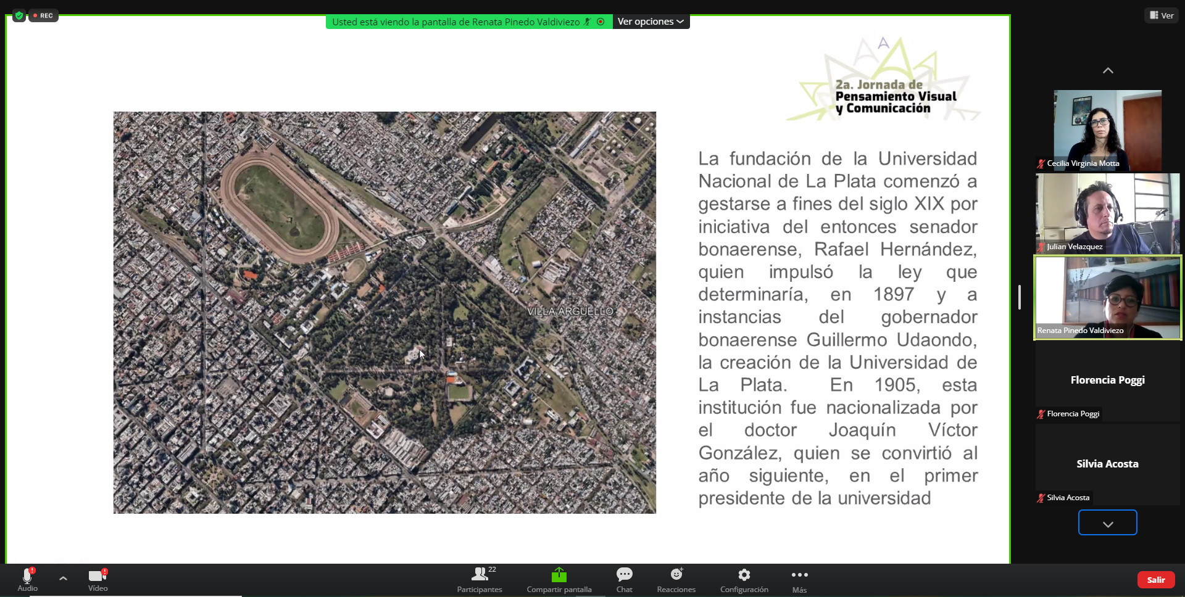Click the green screen-sharing notification banner

pos(469,22)
